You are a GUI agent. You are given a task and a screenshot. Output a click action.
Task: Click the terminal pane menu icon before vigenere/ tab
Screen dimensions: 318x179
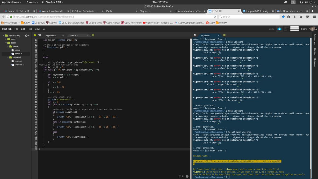pyautogui.click(x=195, y=35)
